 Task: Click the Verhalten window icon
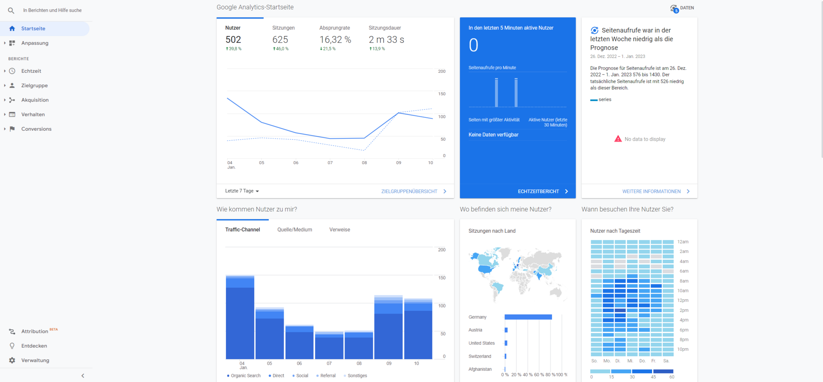[12, 114]
